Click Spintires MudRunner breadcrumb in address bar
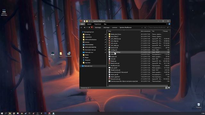 click(x=126, y=27)
